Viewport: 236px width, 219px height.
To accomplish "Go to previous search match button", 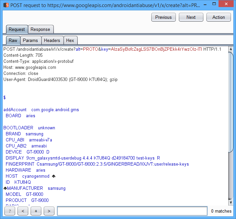I will click(23, 211).
